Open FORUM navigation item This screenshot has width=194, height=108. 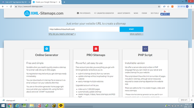144,13
